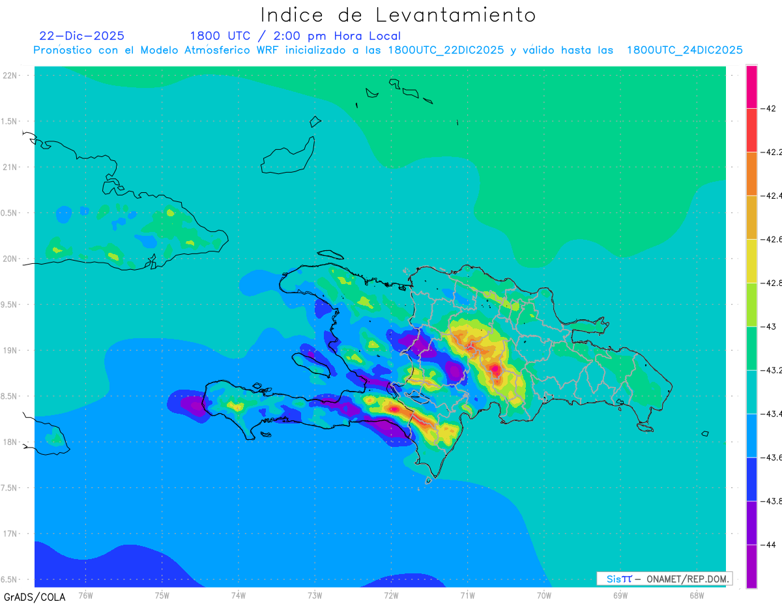Viewport: 782px width, 604px height.
Task: Pick the light blue swatch below -43.4
Action: click(x=751, y=436)
